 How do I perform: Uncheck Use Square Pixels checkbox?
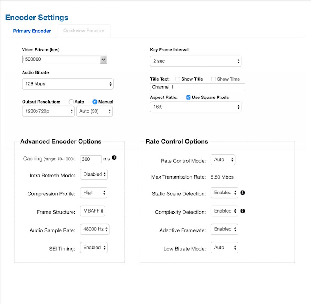coord(189,97)
